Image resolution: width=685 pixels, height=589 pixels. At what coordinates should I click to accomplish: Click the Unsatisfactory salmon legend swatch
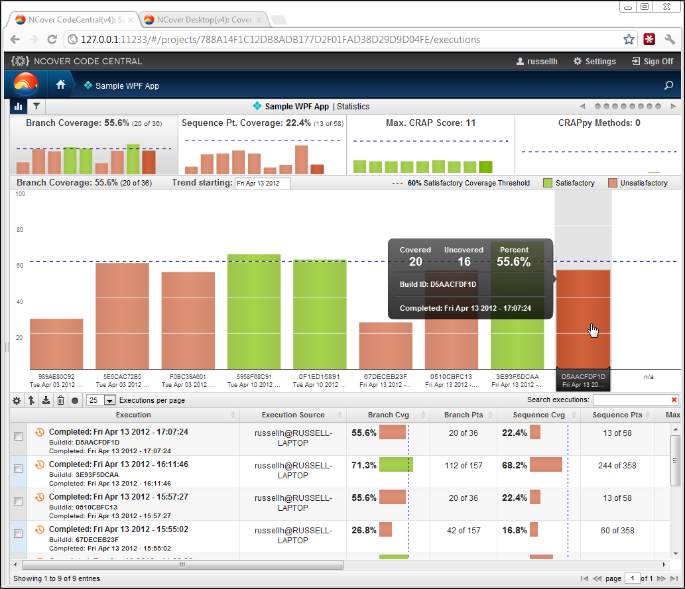click(x=613, y=183)
